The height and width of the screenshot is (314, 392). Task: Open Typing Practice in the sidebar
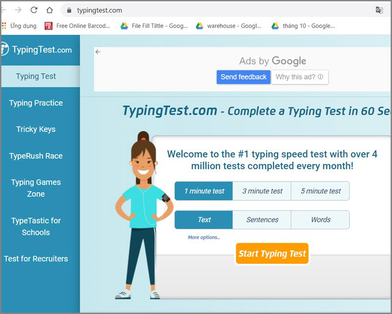[36, 103]
